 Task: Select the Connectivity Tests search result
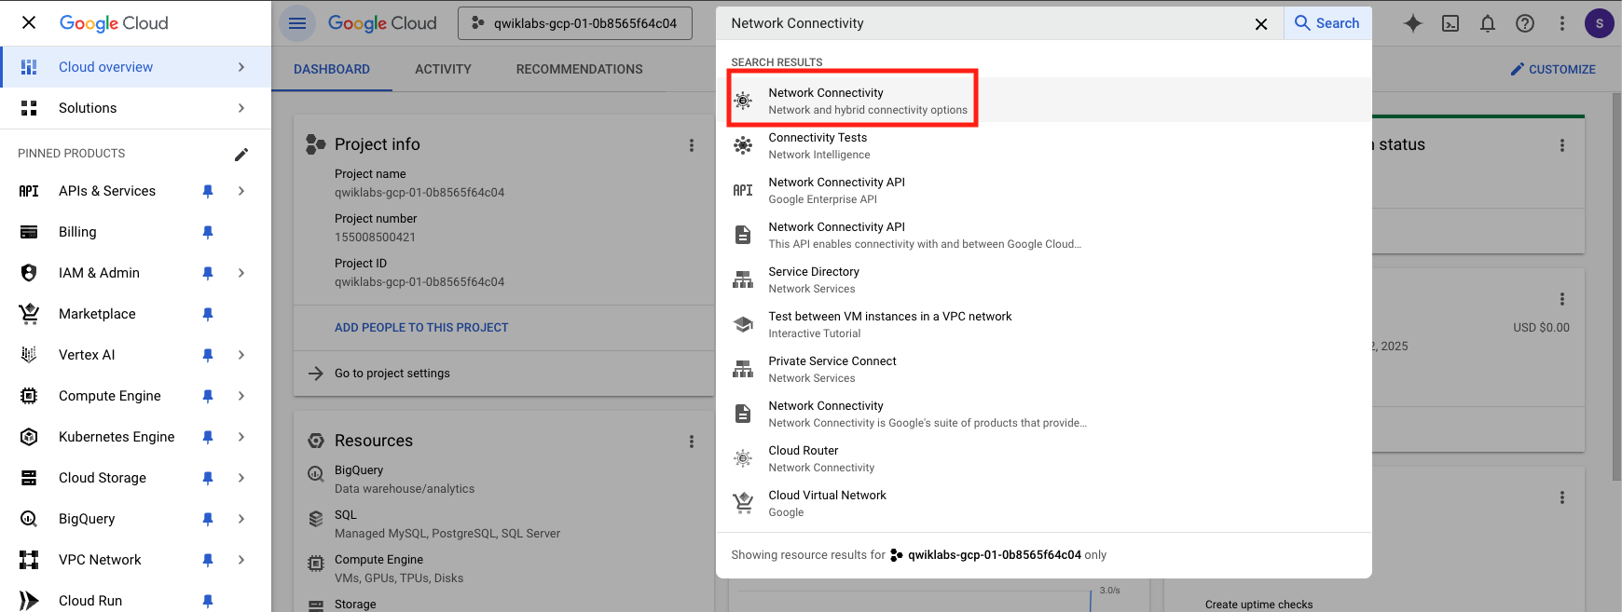[1044, 145]
